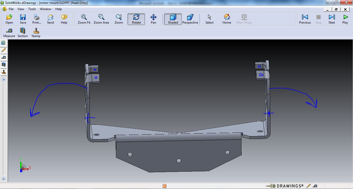Open the Measure tape tab in left sidebar

[x=3, y=57]
